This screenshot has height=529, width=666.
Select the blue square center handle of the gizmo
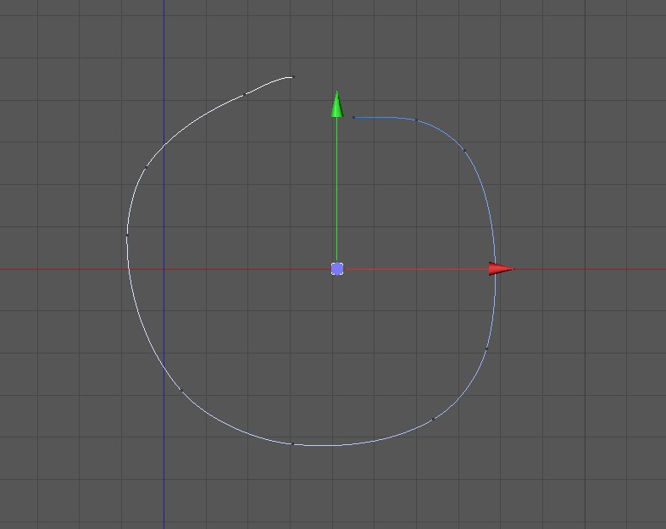pyautogui.click(x=337, y=269)
